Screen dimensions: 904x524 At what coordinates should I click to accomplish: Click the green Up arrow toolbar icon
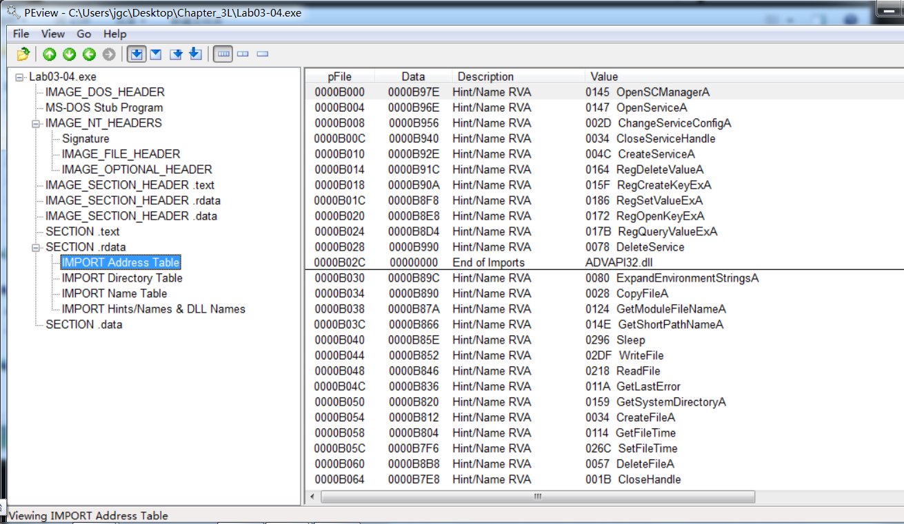tap(50, 54)
